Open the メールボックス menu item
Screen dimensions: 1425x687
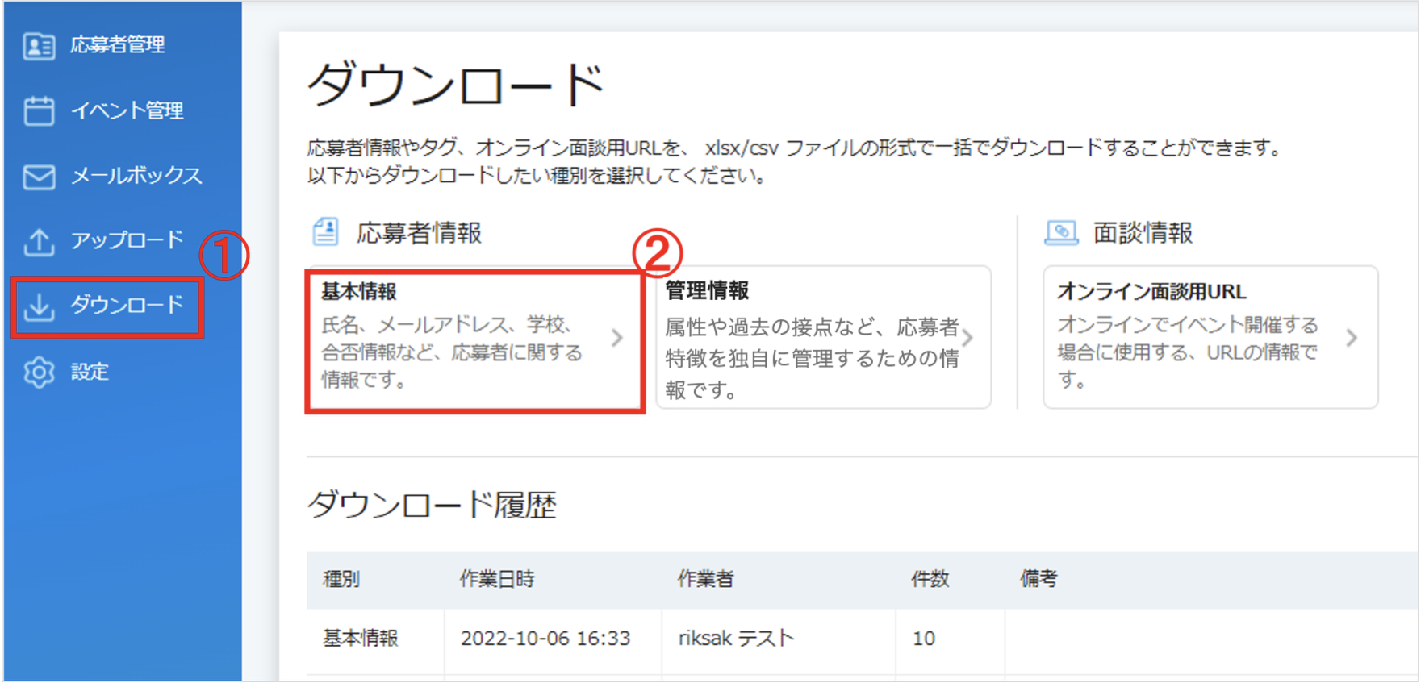click(136, 176)
